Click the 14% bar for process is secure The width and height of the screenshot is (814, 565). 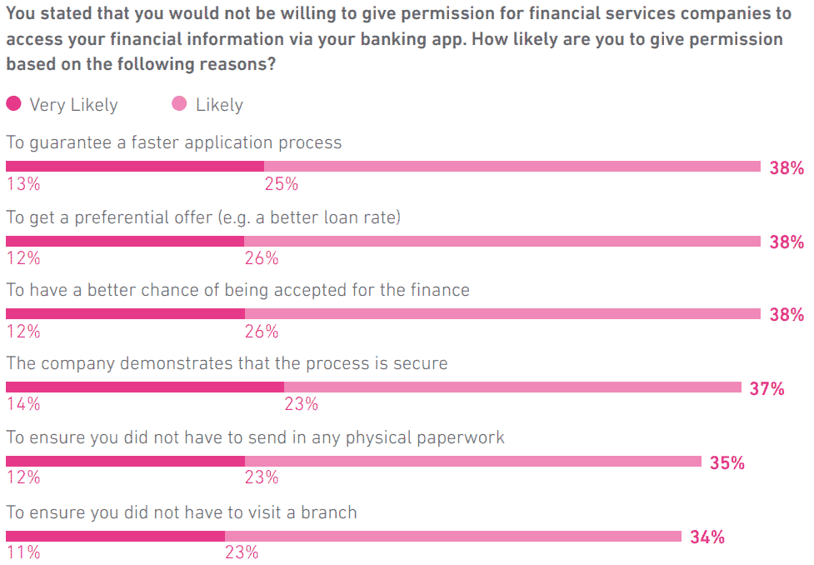click(145, 387)
